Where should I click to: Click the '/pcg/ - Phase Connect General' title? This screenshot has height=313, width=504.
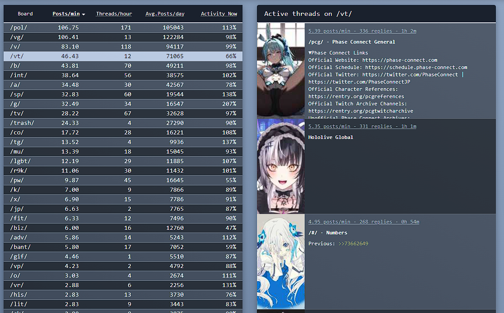pos(351,42)
